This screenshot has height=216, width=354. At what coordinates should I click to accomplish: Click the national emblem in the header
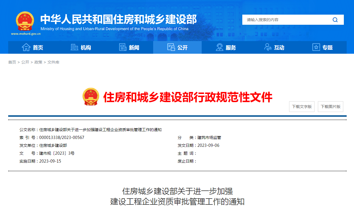pos(25,21)
